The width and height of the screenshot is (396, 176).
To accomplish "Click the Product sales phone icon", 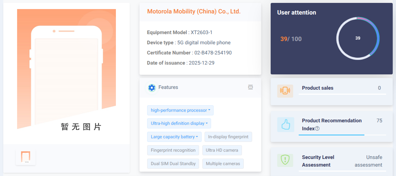I will click(x=285, y=91).
